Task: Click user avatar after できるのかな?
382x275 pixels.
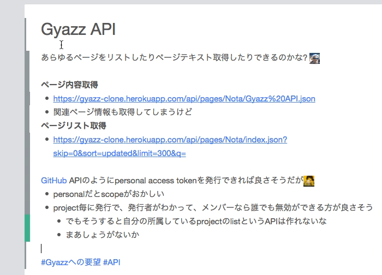Action: point(314,58)
